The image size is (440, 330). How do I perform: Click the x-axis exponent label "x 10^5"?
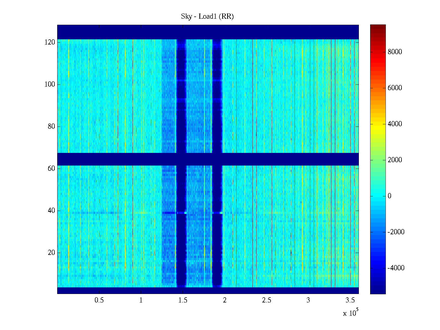coord(351,313)
